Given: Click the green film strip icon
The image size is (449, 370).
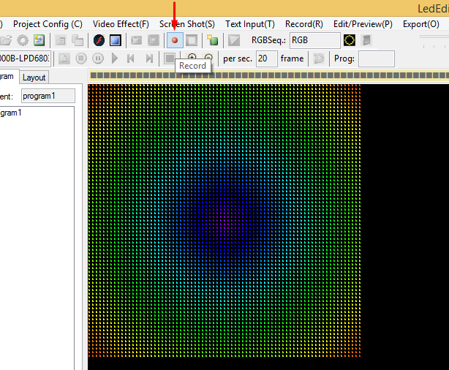Looking at the screenshot, I should click(x=213, y=40).
